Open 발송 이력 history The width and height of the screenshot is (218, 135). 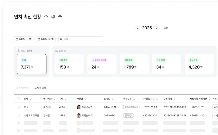40,88
